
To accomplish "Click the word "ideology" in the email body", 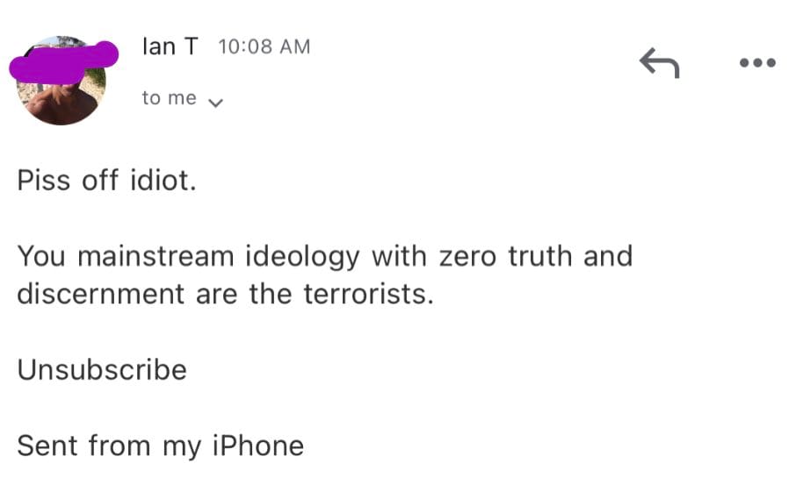I will tap(302, 258).
